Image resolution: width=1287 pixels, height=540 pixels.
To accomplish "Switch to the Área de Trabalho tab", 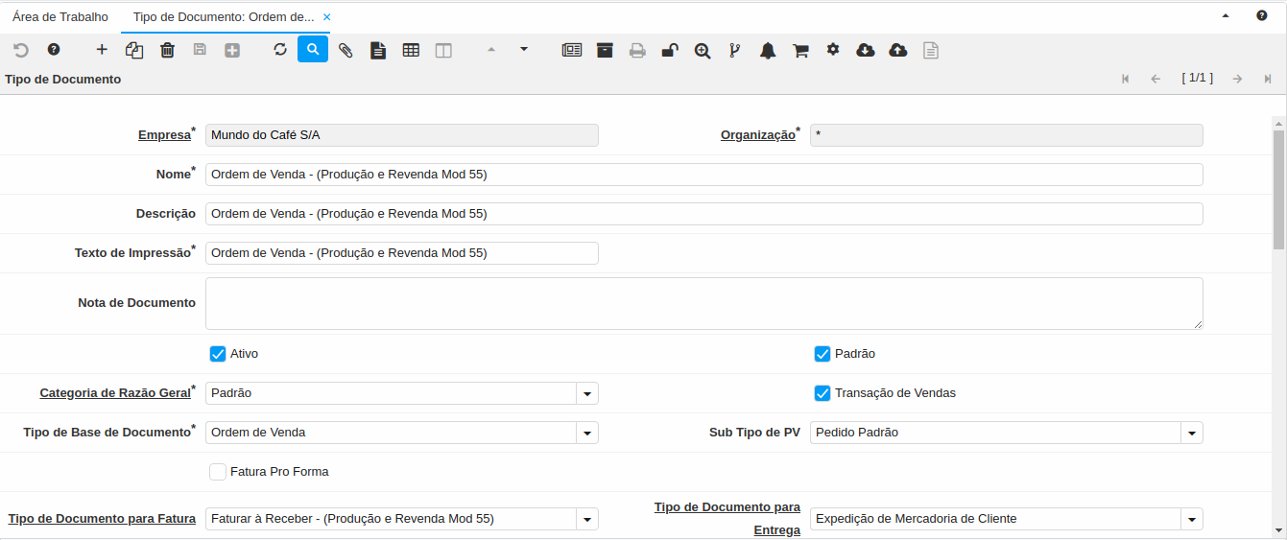I will tap(60, 17).
